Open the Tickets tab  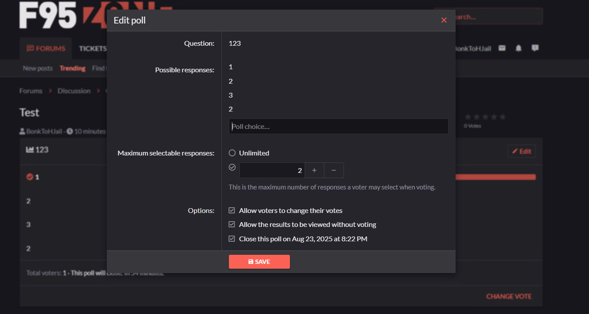coord(92,48)
